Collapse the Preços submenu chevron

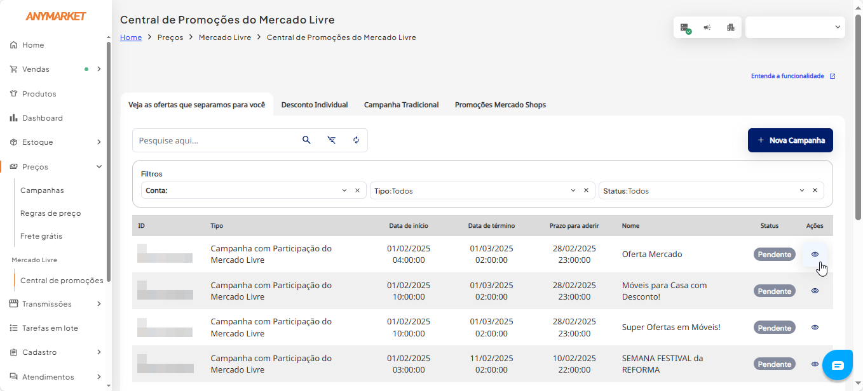tap(99, 167)
